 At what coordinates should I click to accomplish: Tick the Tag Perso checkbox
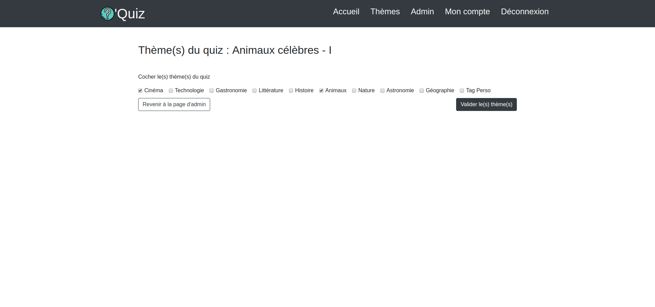point(462,91)
